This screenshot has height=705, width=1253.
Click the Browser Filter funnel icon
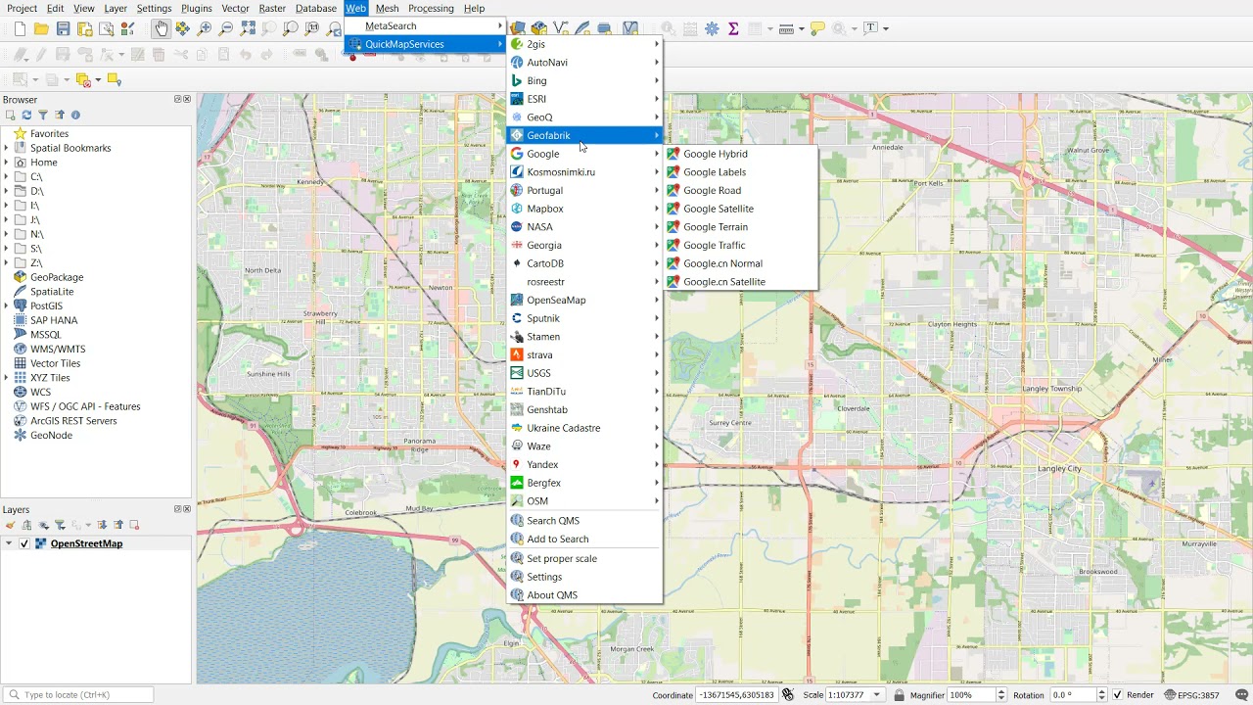coord(43,115)
